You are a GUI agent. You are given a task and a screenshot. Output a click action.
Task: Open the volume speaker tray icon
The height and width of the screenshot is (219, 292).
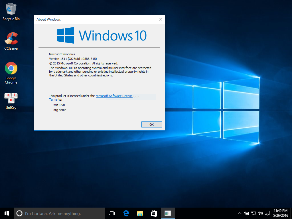(x=260, y=213)
